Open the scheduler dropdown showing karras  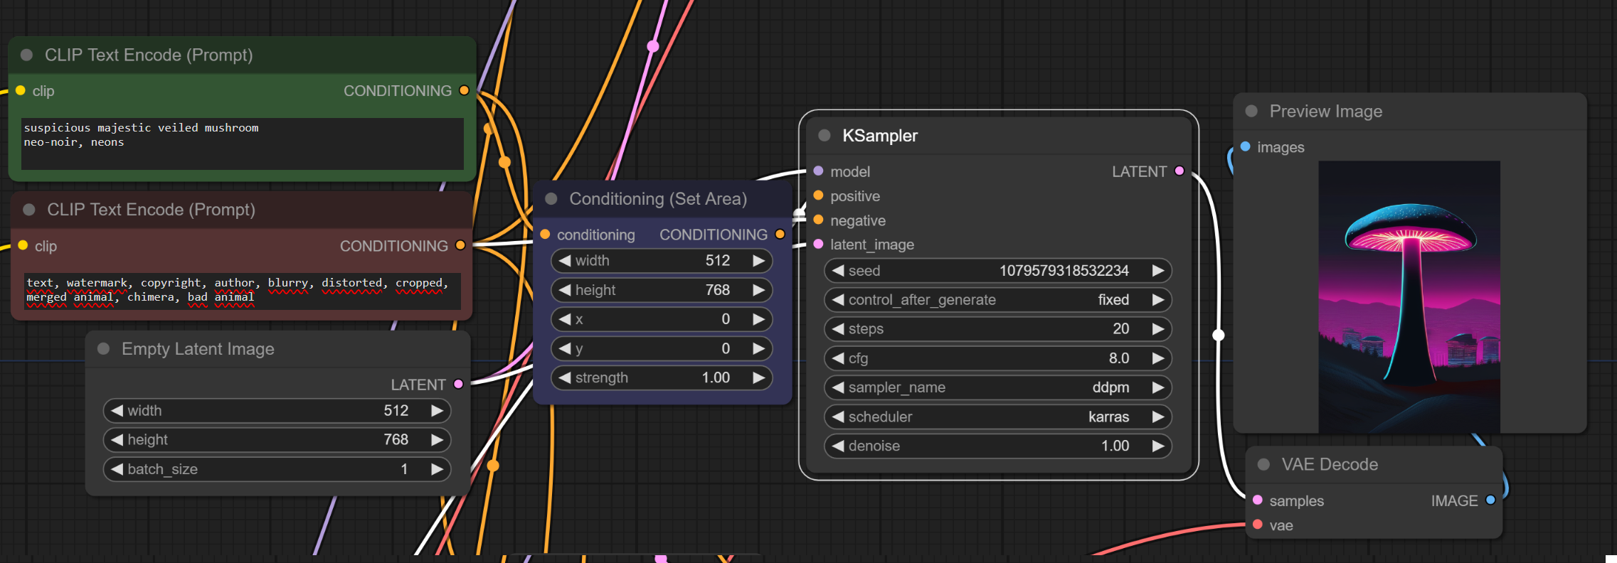[x=997, y=417]
